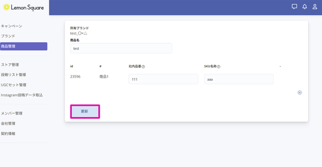Click the 商品1 row label
Screen dimensions: 322x167
pyautogui.click(x=104, y=76)
